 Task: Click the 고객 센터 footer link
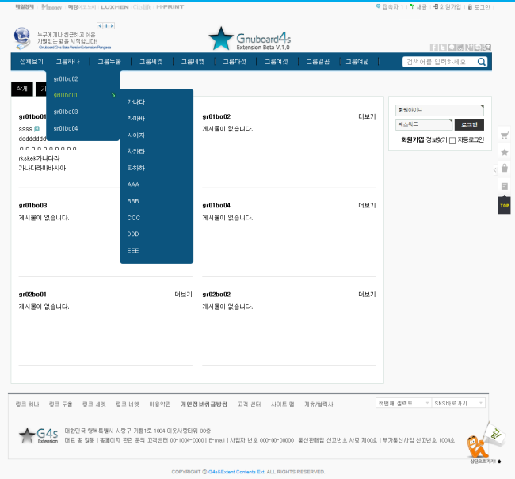pyautogui.click(x=250, y=404)
